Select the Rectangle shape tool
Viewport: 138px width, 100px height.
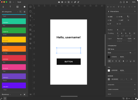tap(30, 11)
